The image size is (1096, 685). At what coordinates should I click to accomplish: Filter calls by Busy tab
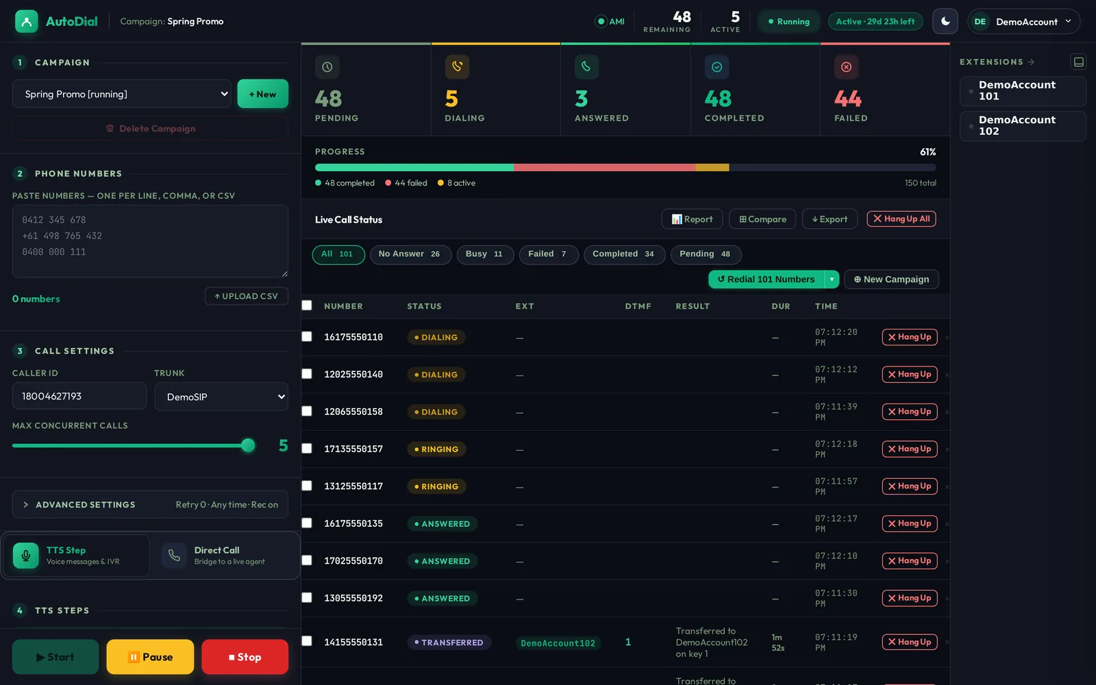[484, 254]
